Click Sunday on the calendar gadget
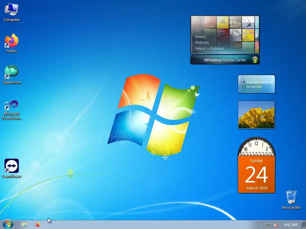Screen dimensions: 306x229 point(256,161)
